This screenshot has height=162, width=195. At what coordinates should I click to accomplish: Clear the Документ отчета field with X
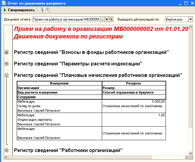point(107,19)
